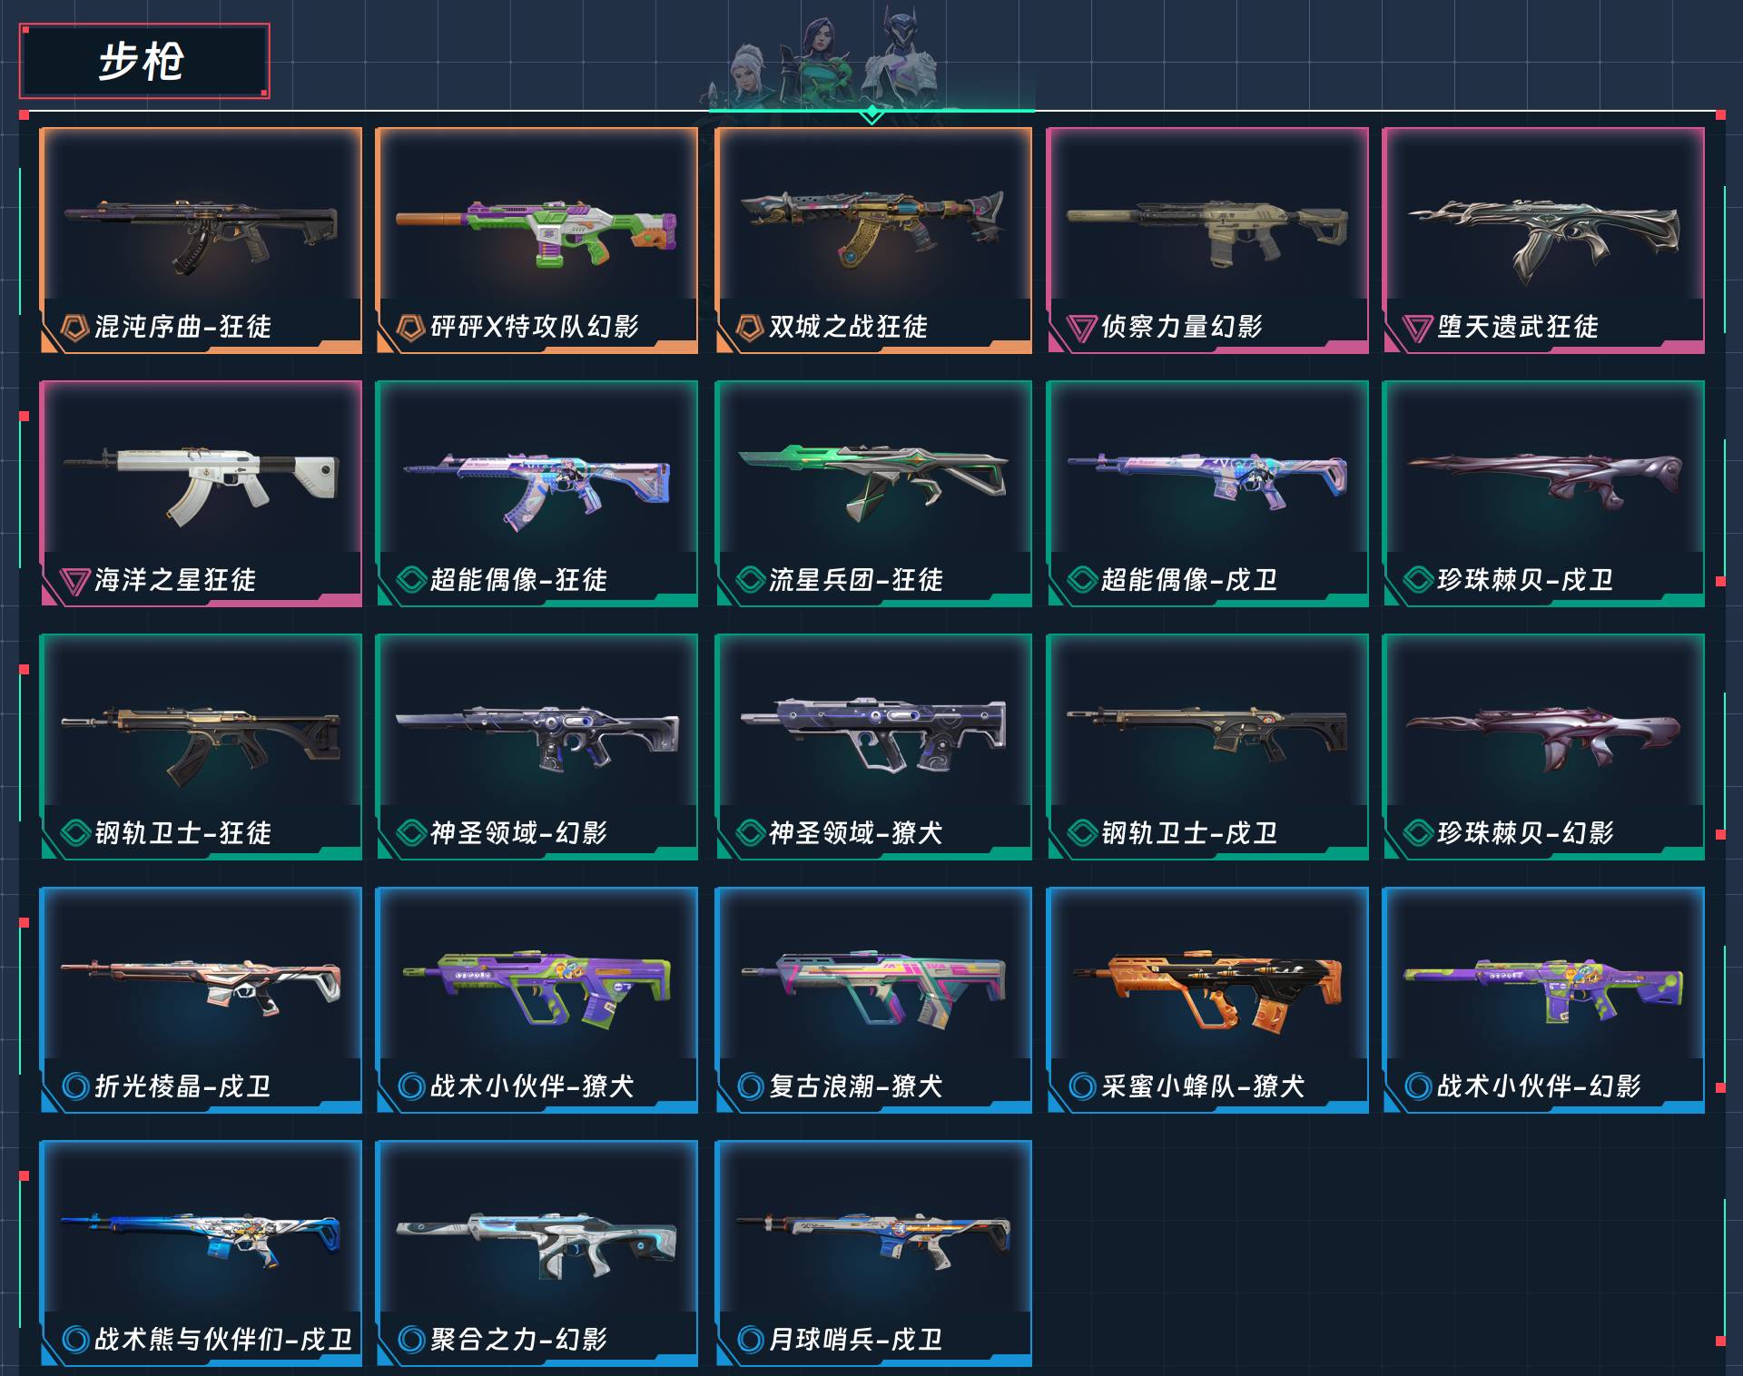
Task: Click the blue circle icon beside 月球哨兵-戍卫
Action: click(750, 1339)
